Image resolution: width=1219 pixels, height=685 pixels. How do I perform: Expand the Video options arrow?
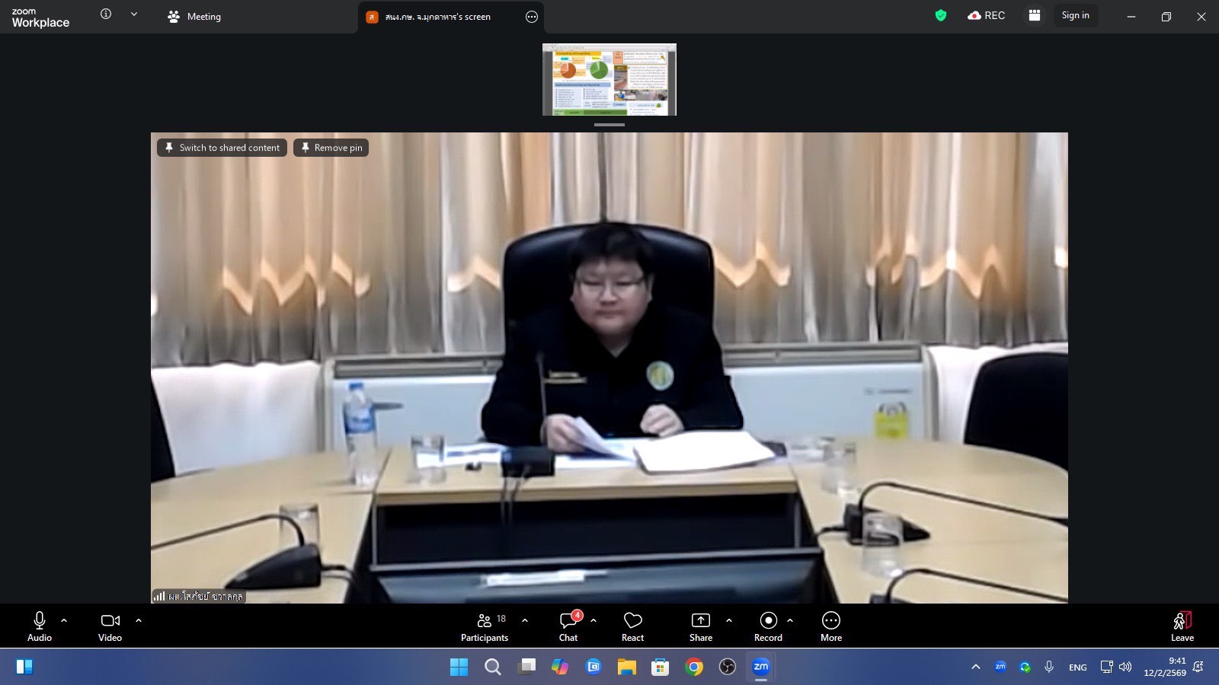pos(139,620)
